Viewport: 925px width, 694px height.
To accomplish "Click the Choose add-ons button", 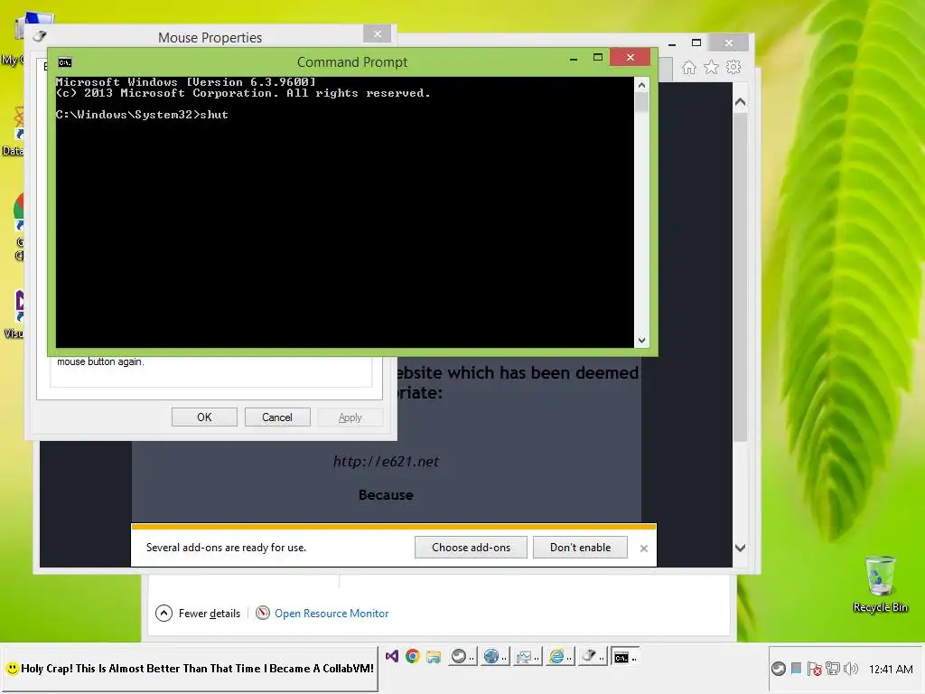I will [471, 548].
